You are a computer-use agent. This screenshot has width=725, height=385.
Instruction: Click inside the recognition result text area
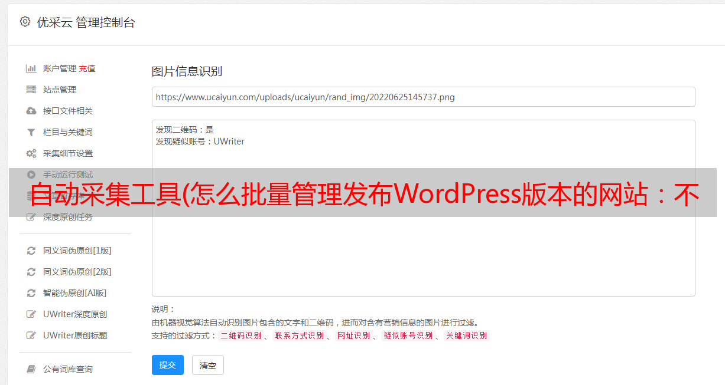coord(423,208)
